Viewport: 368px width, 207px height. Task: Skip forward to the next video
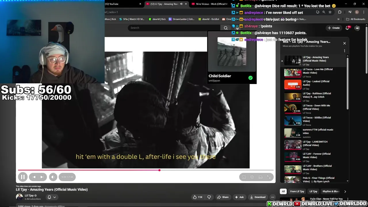[x=42, y=177]
